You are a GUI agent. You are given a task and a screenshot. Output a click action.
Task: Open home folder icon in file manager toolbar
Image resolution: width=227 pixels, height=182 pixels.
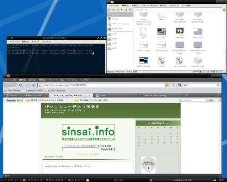click(131, 10)
